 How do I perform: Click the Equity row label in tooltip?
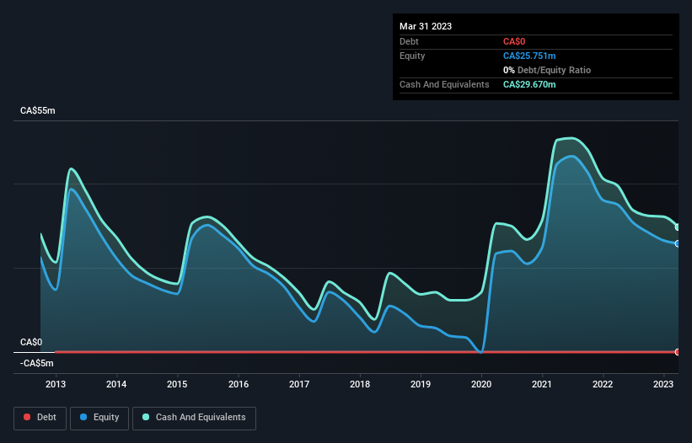coord(412,56)
